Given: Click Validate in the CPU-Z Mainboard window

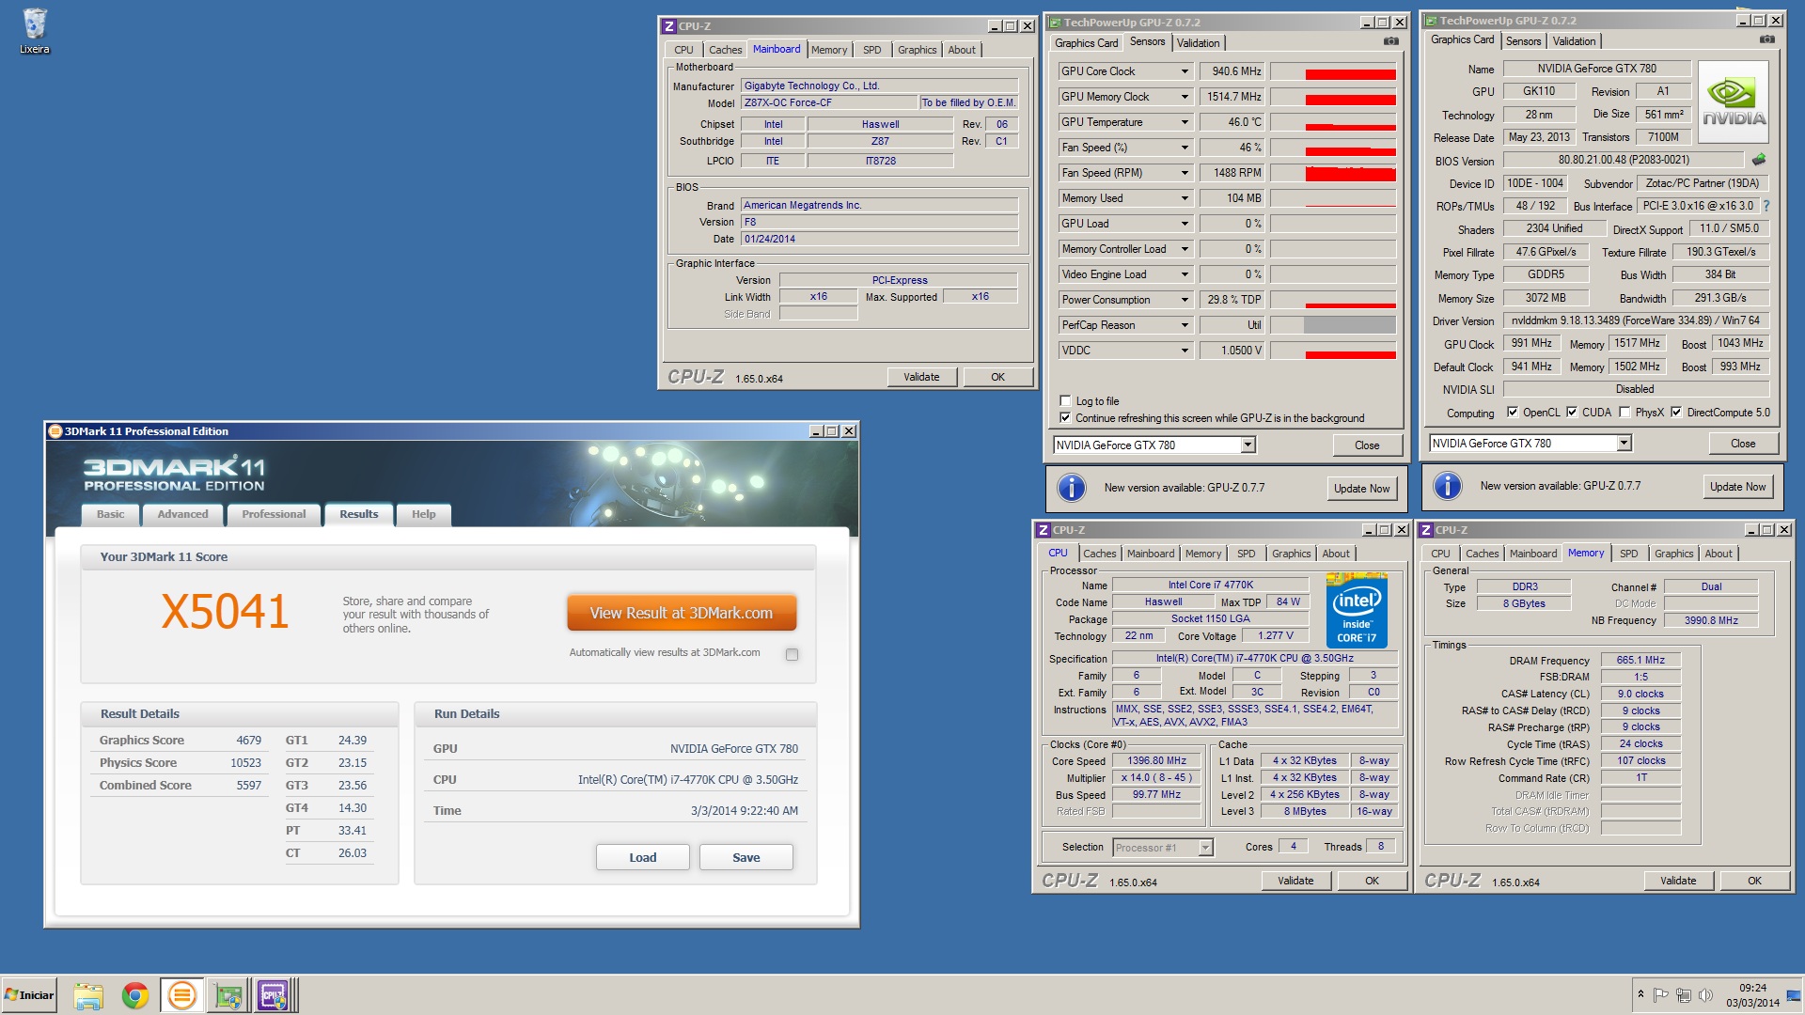Looking at the screenshot, I should point(921,377).
